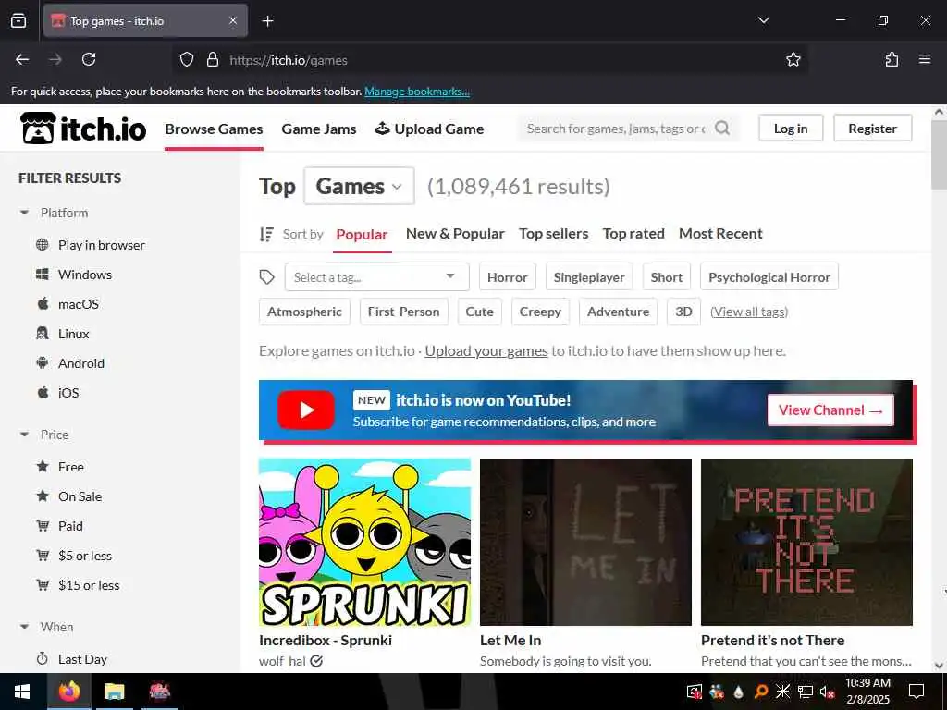Open the notifications center icon
The height and width of the screenshot is (710, 947).
click(916, 692)
